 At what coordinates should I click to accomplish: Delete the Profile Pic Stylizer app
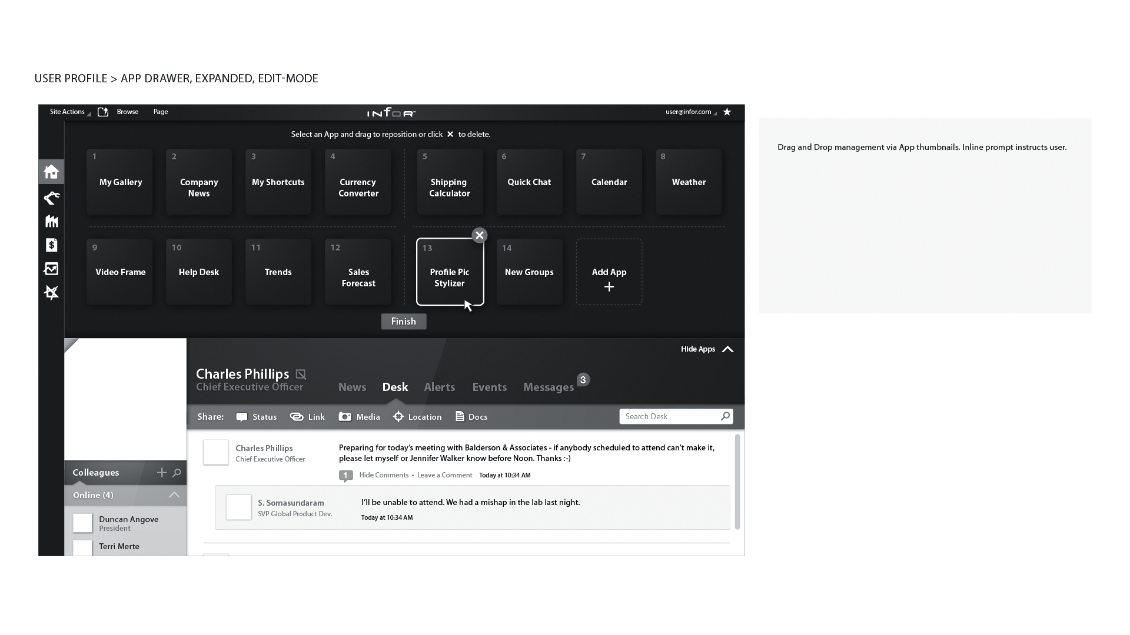[x=480, y=235]
